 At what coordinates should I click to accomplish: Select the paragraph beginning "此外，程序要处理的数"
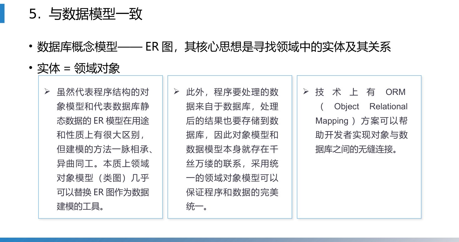[x=232, y=149]
